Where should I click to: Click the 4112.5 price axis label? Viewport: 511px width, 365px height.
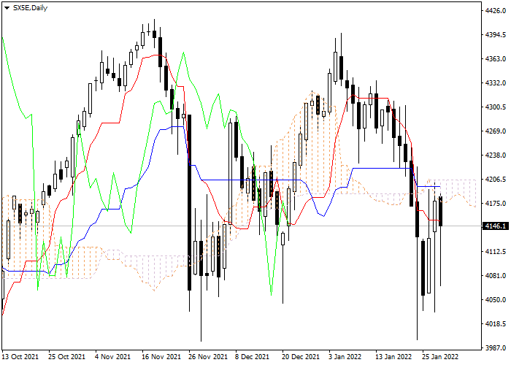(496, 252)
